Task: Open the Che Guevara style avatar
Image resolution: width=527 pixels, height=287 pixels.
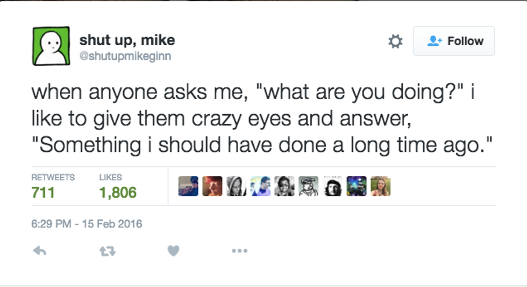Action: click(x=332, y=186)
